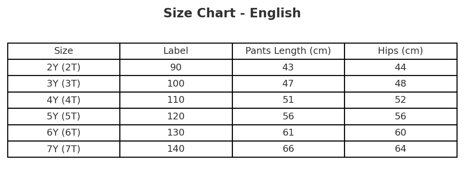This screenshot has height=180, width=464.
Task: Click label value 90 cell
Action: click(x=176, y=67)
